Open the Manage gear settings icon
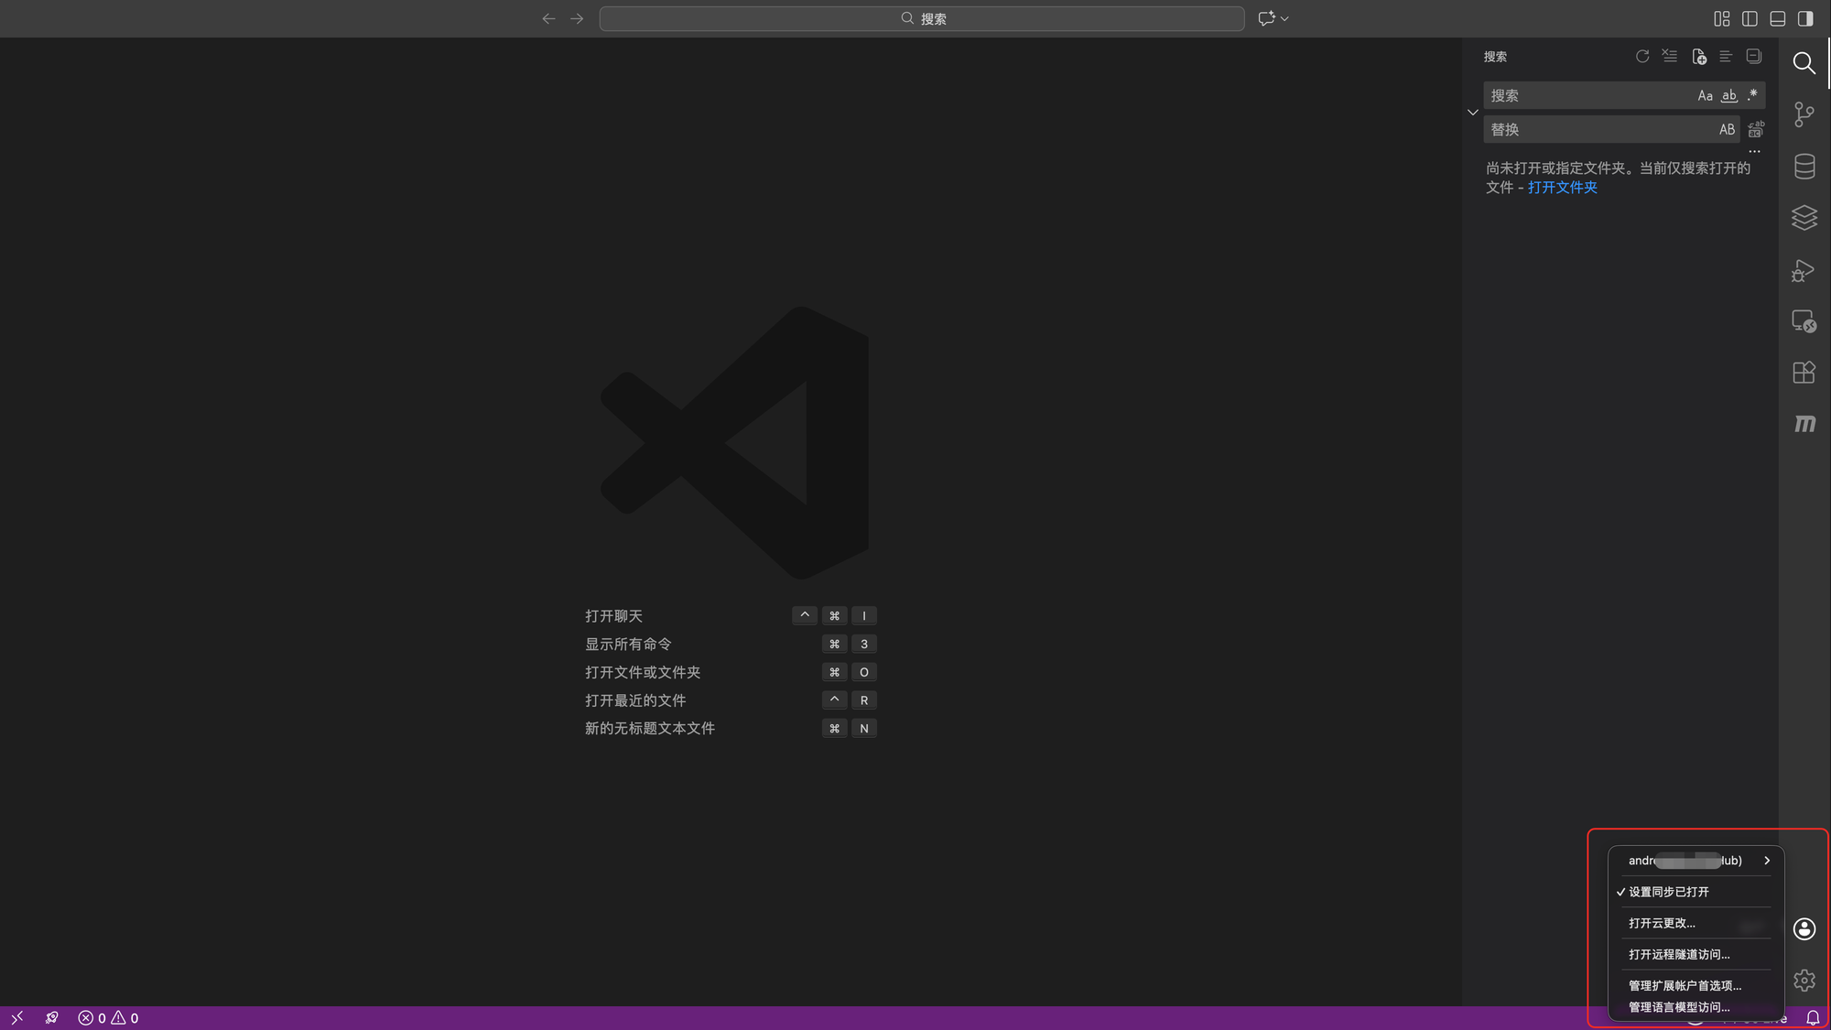The image size is (1831, 1030). 1804,981
